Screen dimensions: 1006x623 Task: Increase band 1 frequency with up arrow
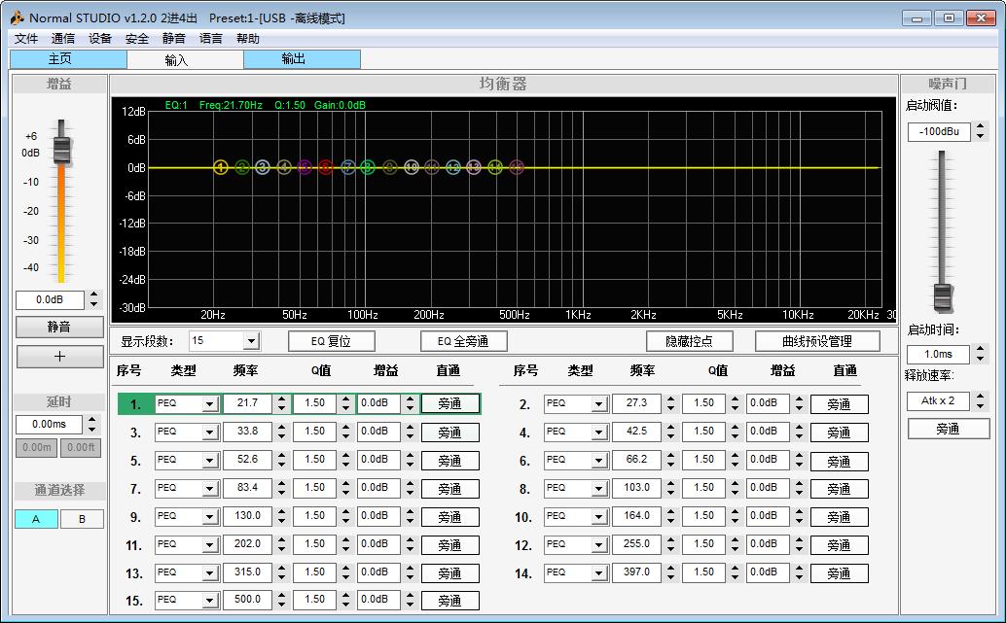pyautogui.click(x=281, y=398)
